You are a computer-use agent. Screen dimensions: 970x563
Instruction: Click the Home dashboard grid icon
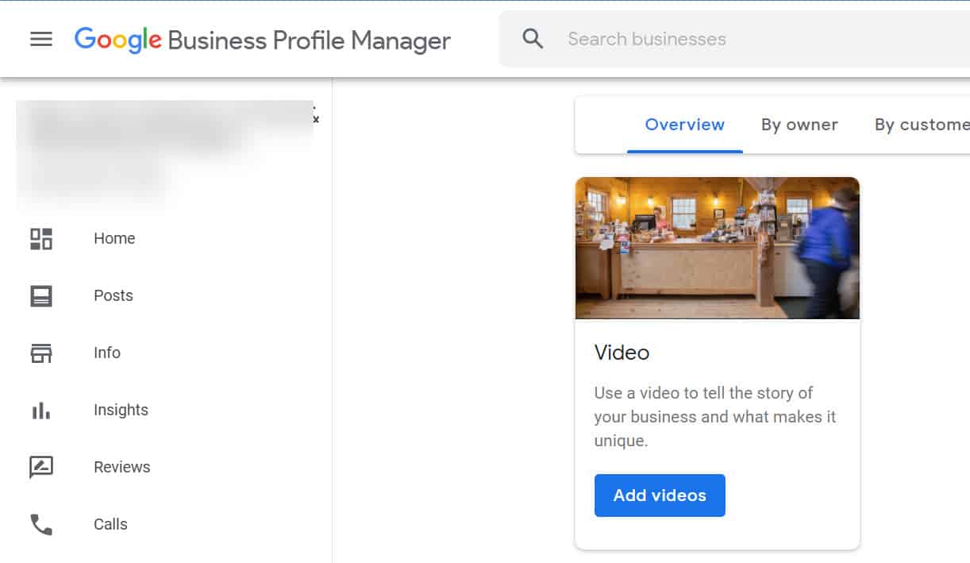coord(41,238)
